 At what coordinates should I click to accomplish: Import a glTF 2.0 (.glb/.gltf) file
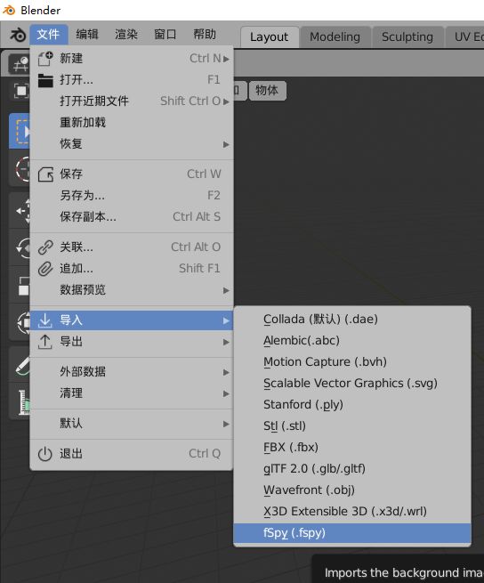click(352, 469)
